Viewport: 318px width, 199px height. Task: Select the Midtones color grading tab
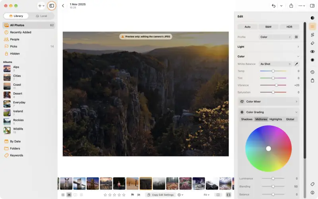[x=261, y=119]
